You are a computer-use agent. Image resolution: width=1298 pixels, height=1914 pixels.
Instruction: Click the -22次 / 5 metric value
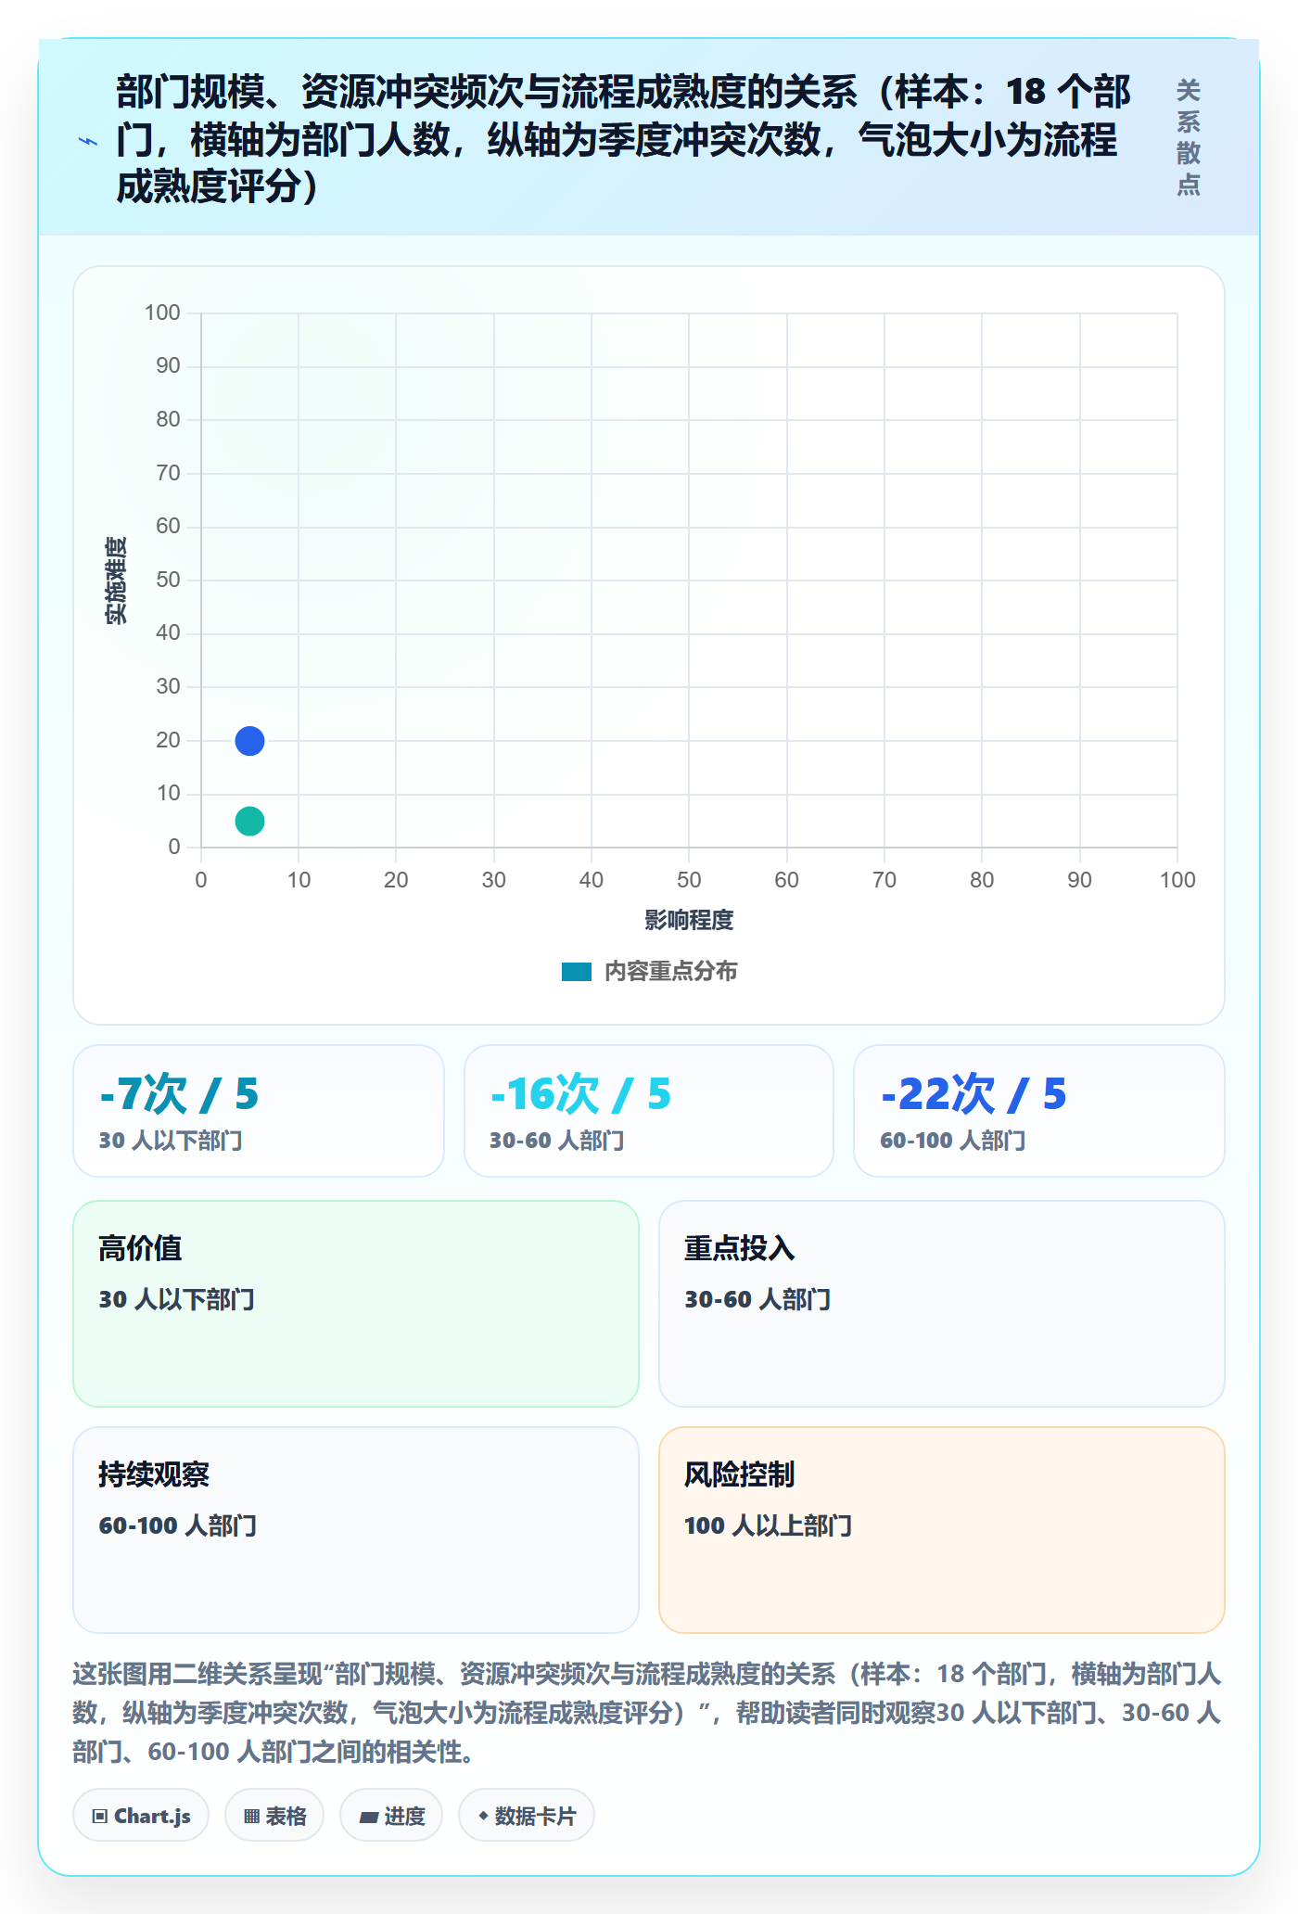(973, 1094)
